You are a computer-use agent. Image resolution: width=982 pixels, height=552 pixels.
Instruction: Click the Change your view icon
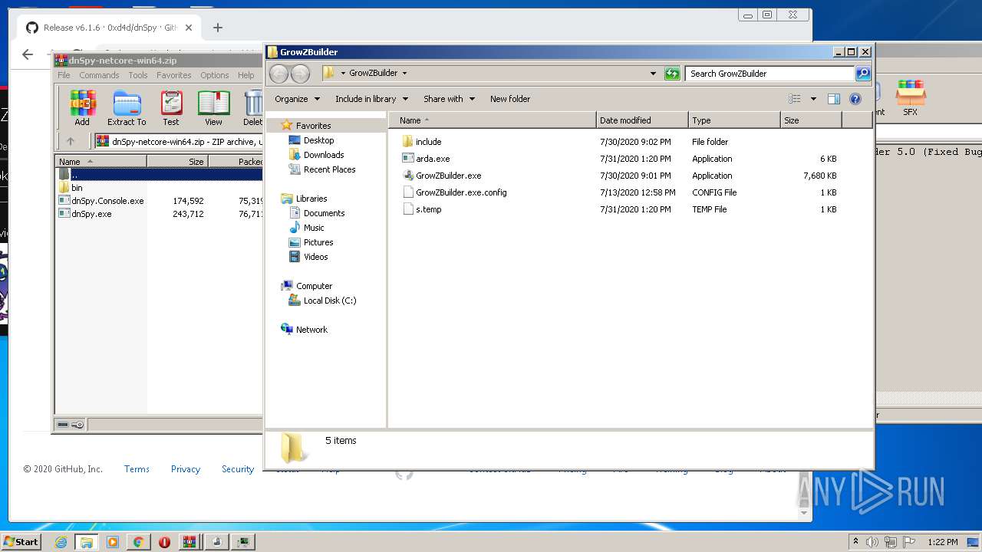[x=795, y=99]
